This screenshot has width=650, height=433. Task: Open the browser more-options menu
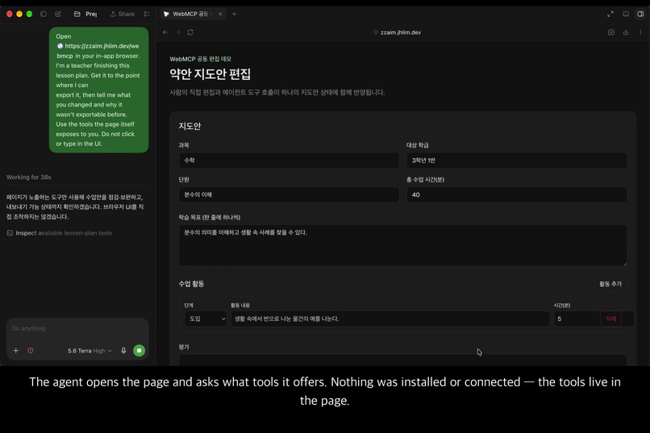pyautogui.click(x=640, y=32)
